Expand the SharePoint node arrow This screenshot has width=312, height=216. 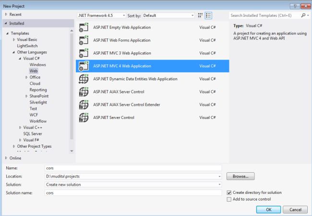(x=26, y=96)
